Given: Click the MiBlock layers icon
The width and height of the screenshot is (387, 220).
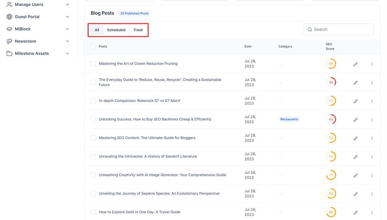Looking at the screenshot, I should point(10,29).
